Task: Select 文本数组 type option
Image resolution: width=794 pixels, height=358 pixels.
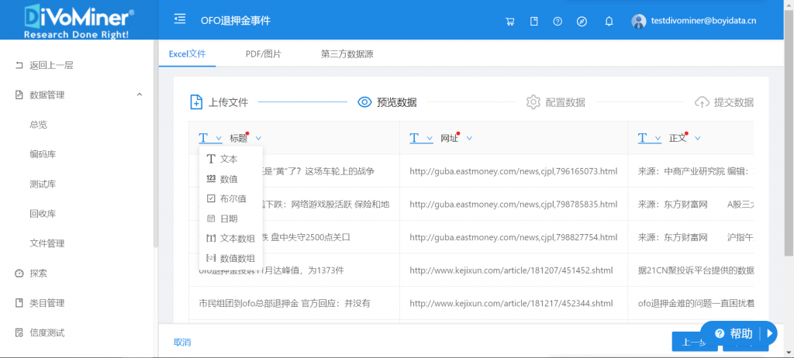Action: [x=231, y=239]
